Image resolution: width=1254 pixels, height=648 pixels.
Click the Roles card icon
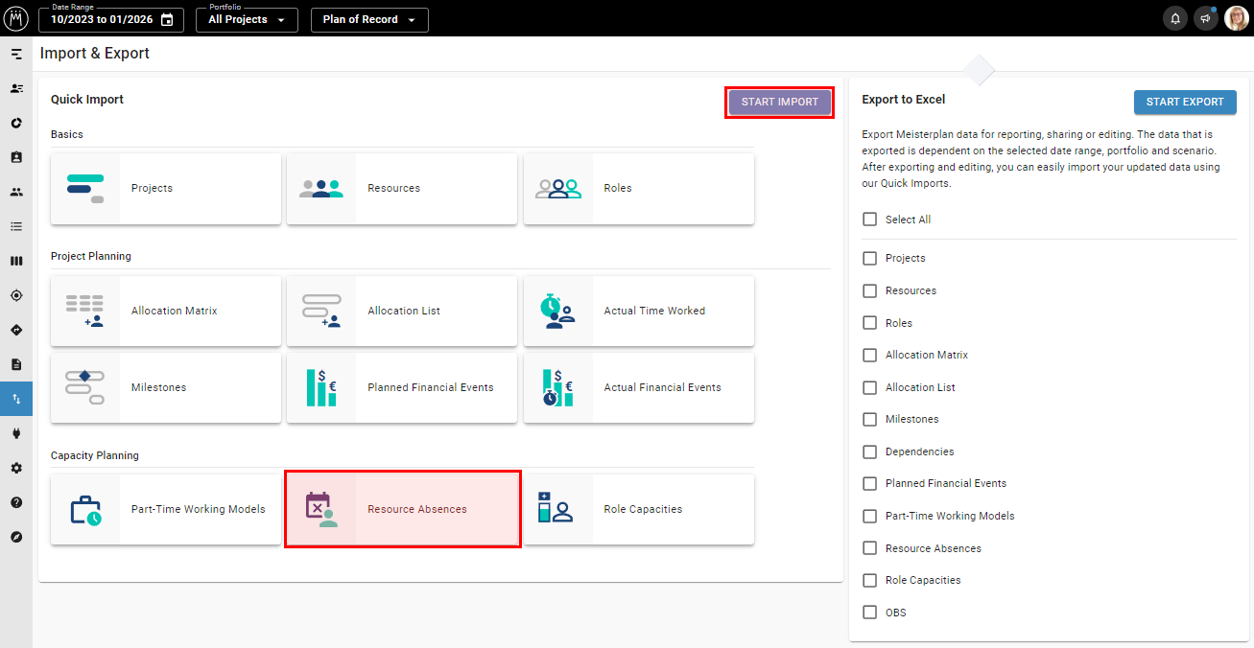(x=558, y=189)
